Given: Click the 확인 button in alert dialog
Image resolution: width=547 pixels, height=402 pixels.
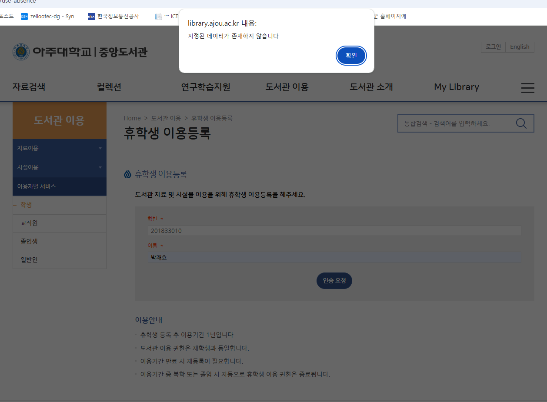Looking at the screenshot, I should [351, 56].
